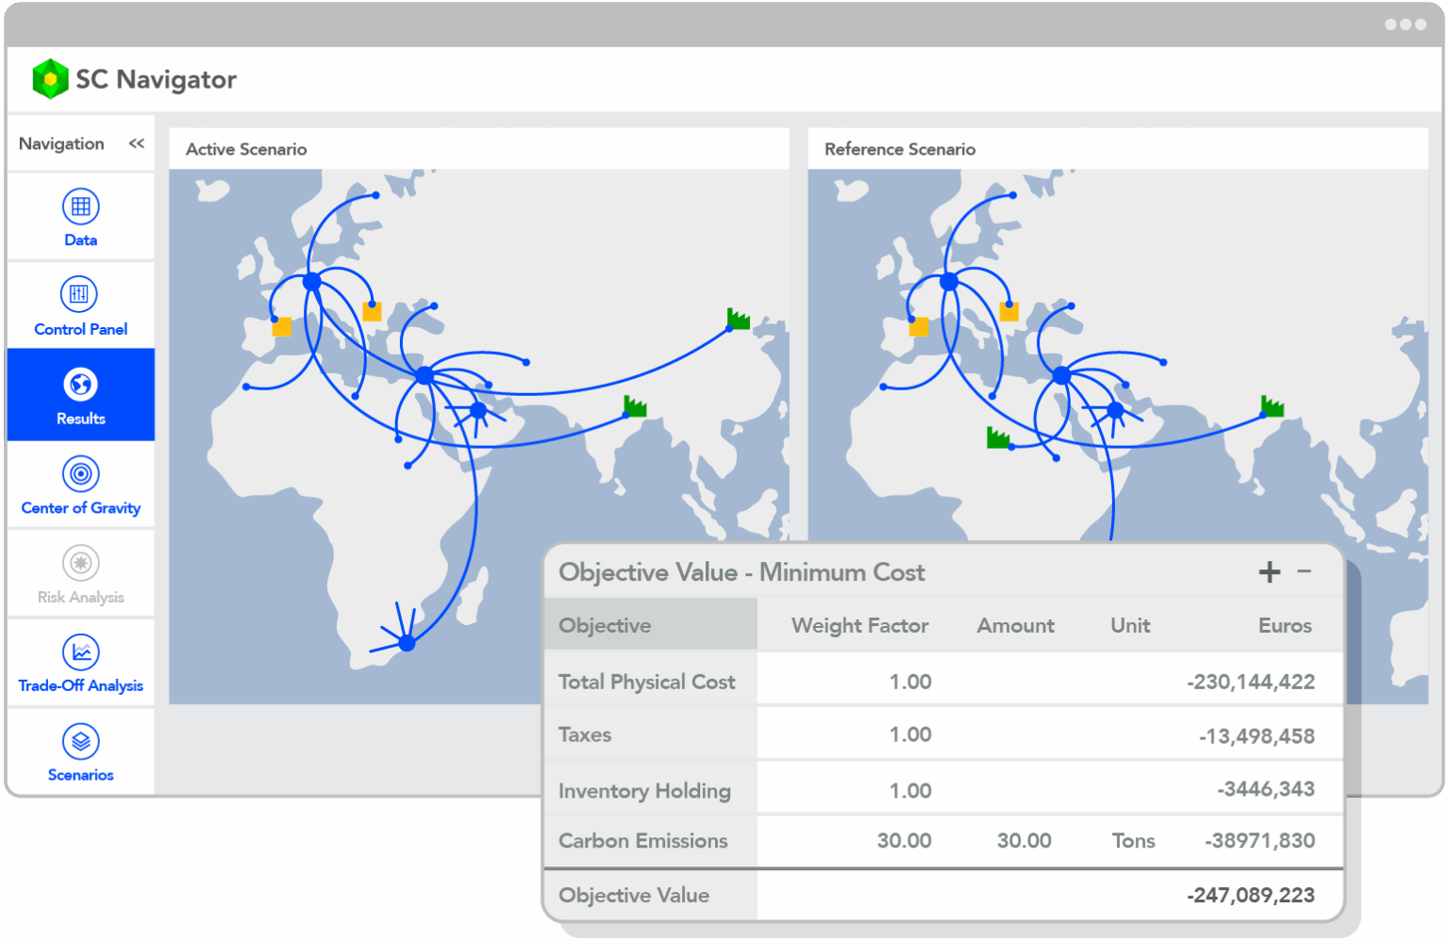Click the green factory marker in China
The width and height of the screenshot is (1449, 940).
pyautogui.click(x=737, y=320)
